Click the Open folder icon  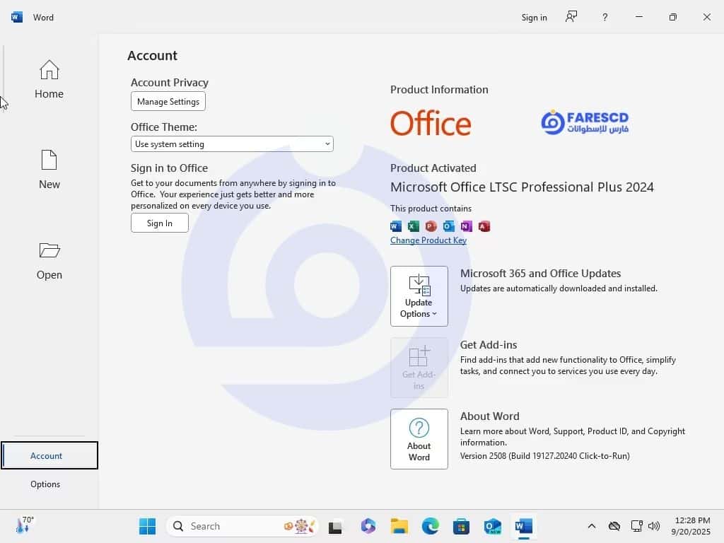coord(49,250)
